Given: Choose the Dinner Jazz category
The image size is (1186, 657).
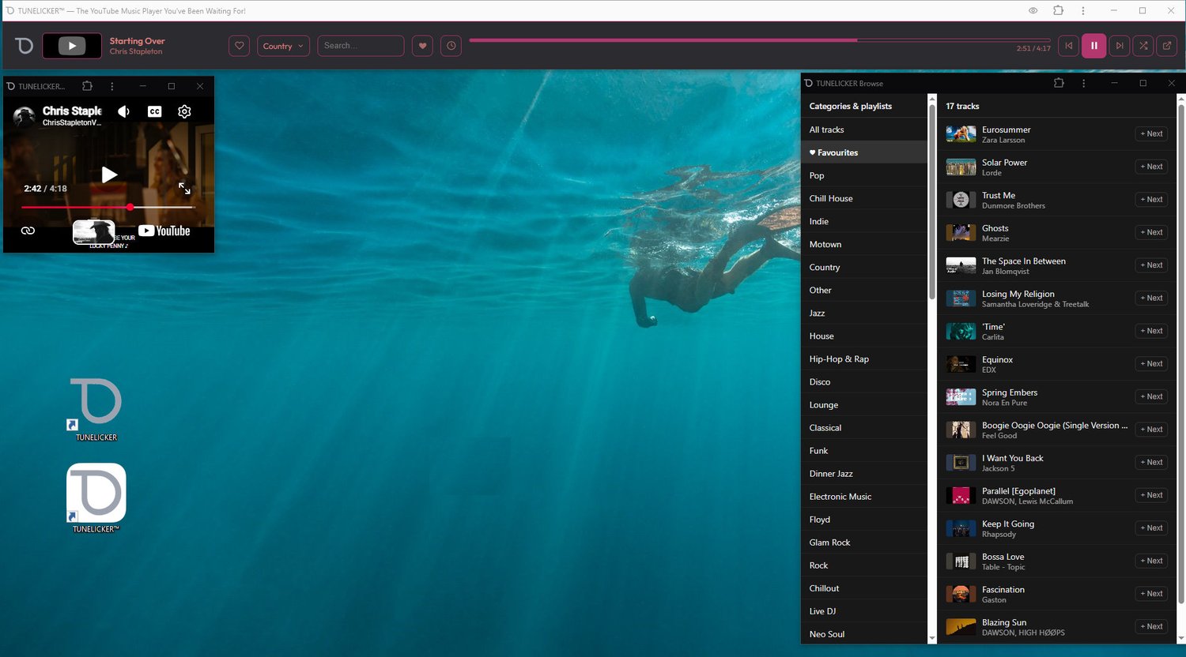Looking at the screenshot, I should click(x=864, y=473).
